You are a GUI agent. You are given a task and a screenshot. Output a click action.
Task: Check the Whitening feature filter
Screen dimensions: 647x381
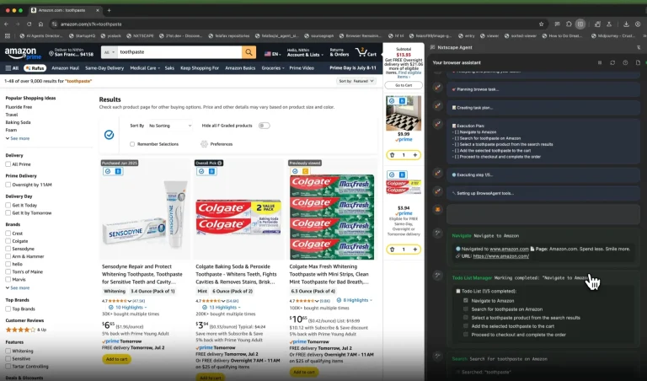click(8, 351)
